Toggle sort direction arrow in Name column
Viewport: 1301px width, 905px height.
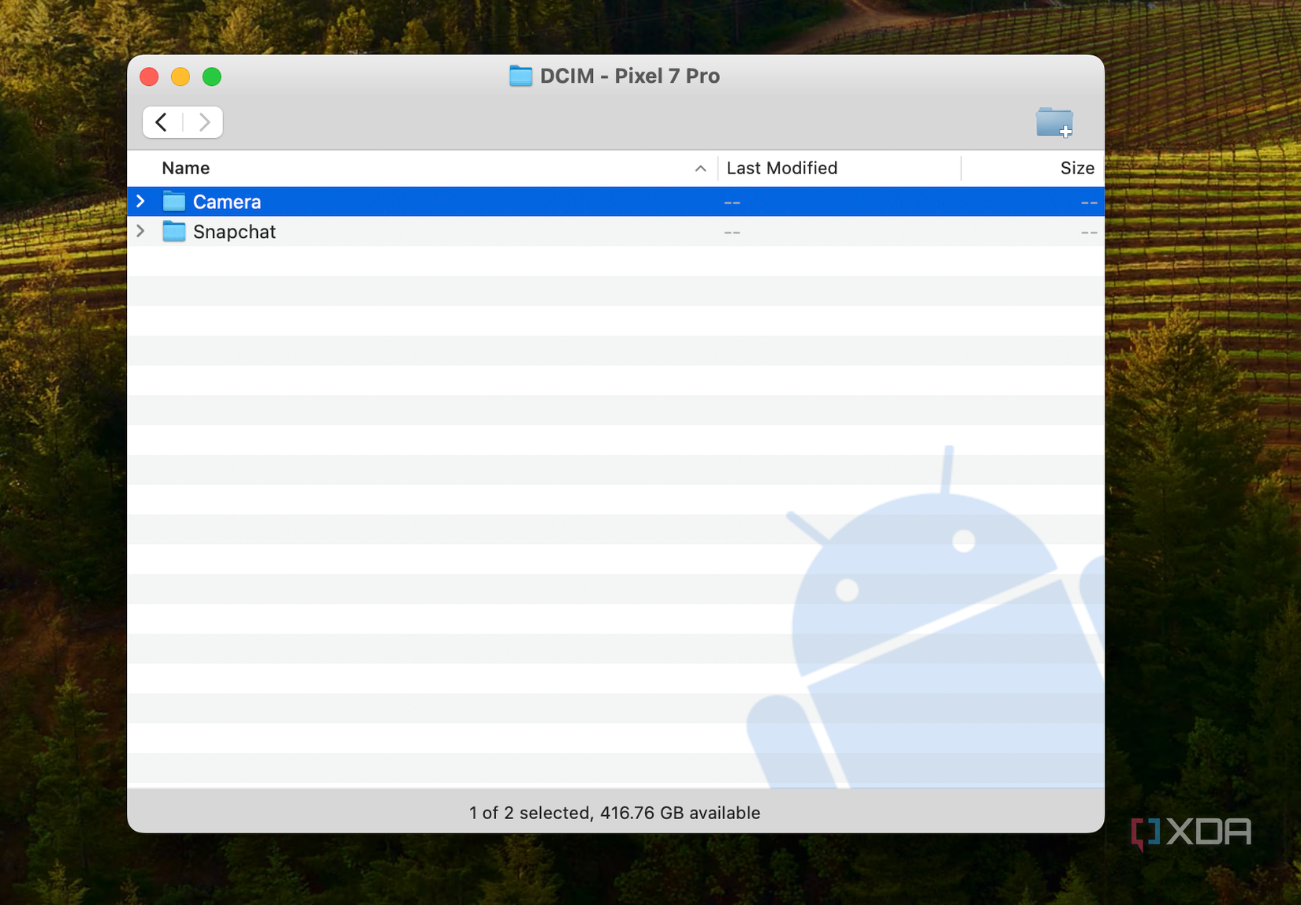[700, 168]
